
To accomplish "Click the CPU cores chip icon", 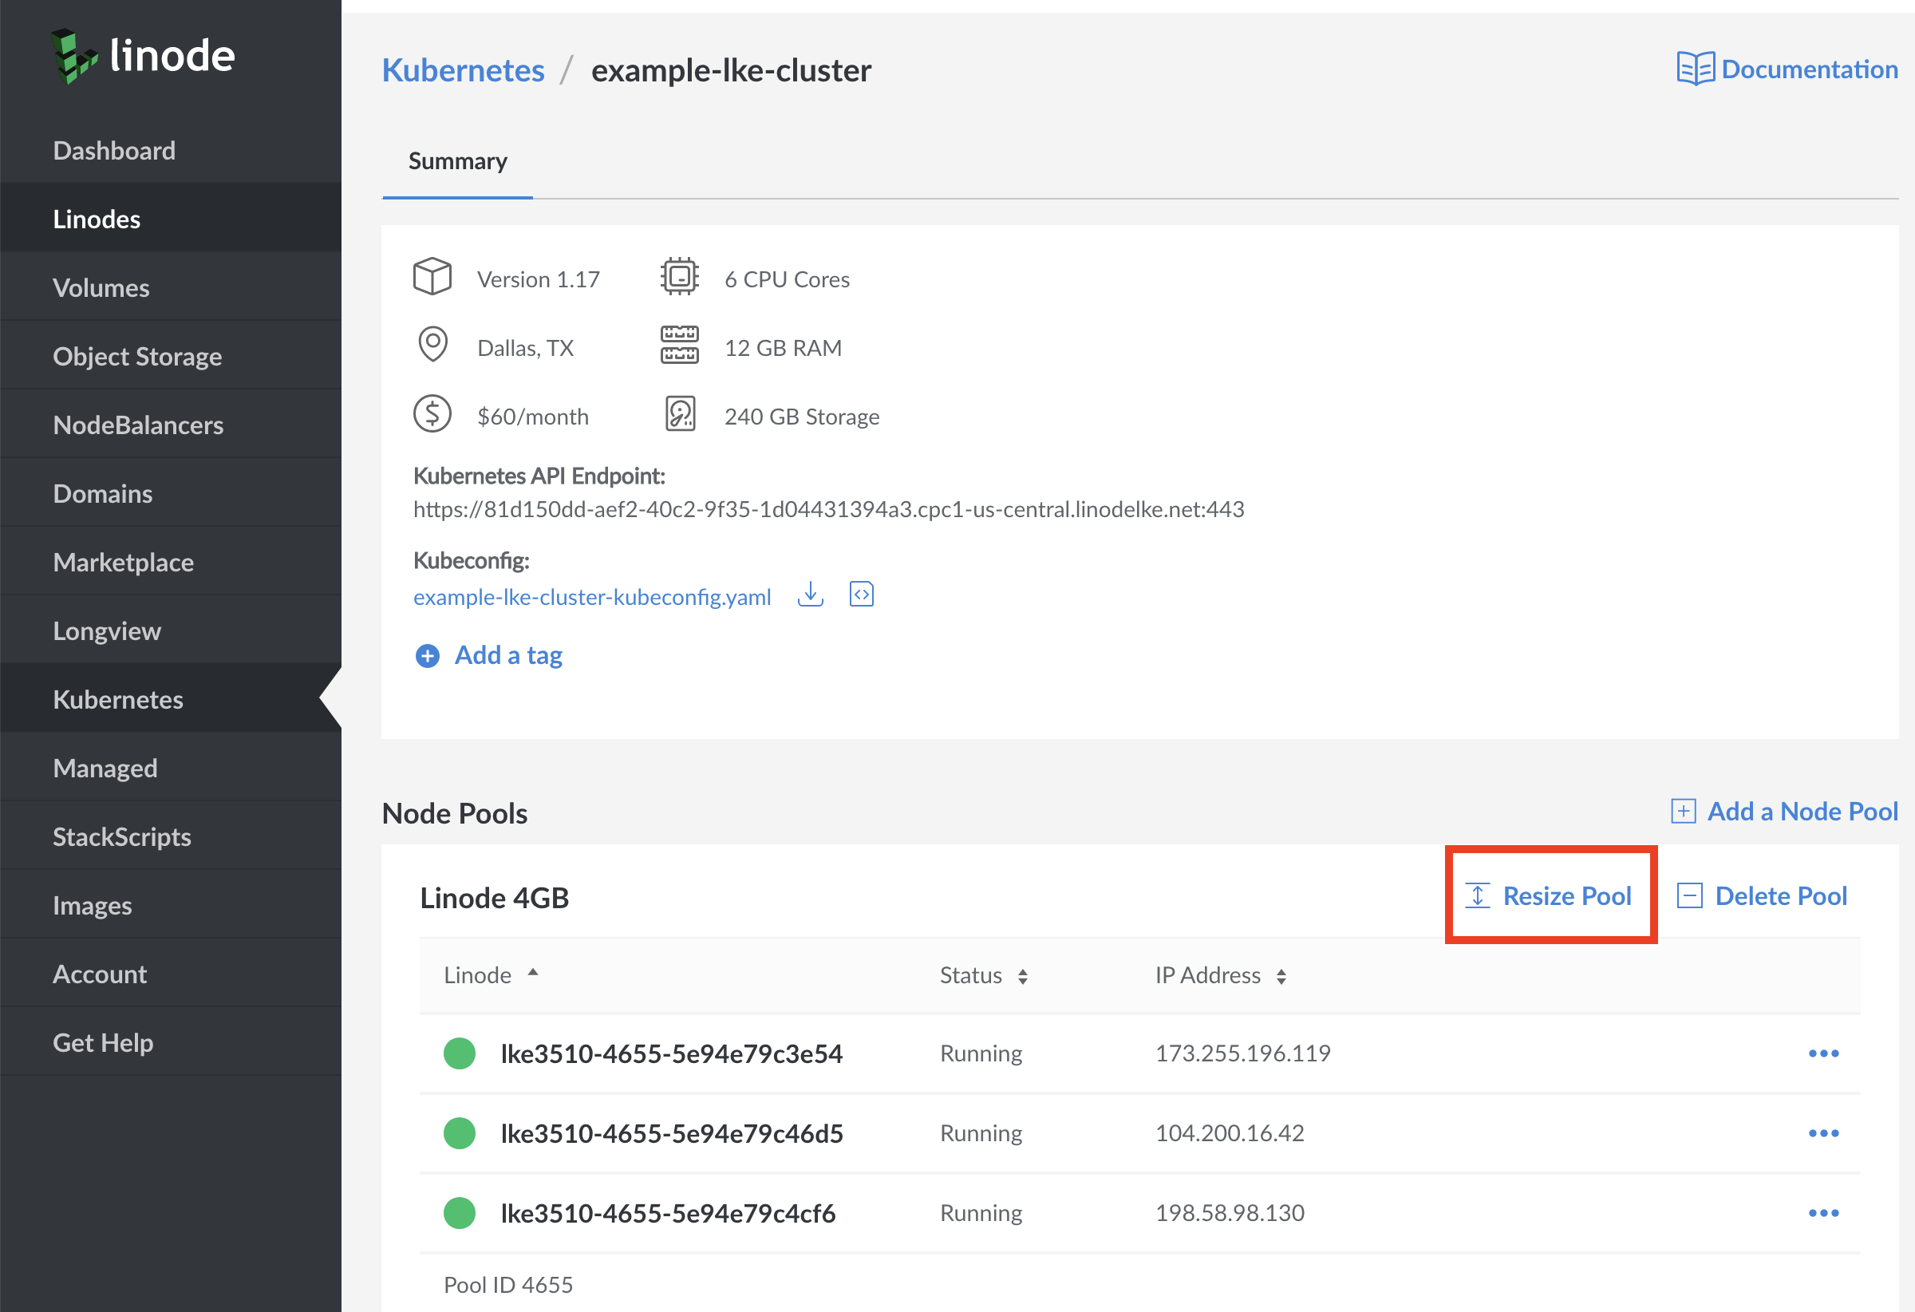I will [678, 279].
